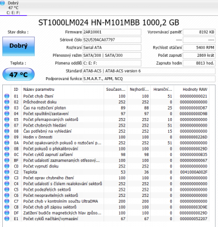Image resolution: width=218 pixels, height=227 pixels.
Task: Click the blue Dobrý health status button
Action: click(18, 47)
